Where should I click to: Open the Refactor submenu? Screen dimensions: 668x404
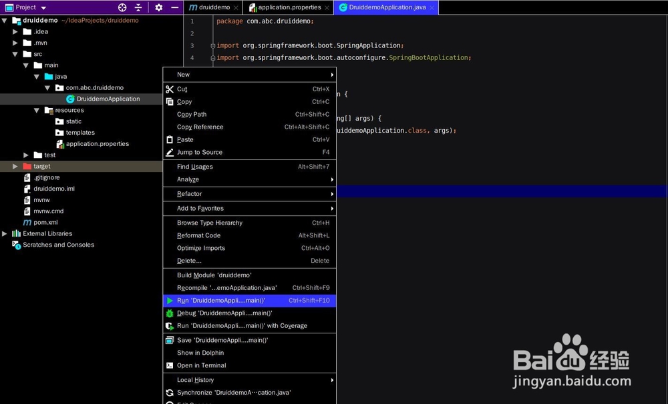pyautogui.click(x=250, y=194)
